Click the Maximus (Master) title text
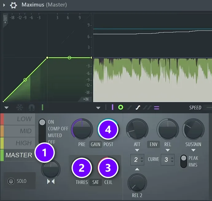The image size is (212, 201). [x=44, y=5]
